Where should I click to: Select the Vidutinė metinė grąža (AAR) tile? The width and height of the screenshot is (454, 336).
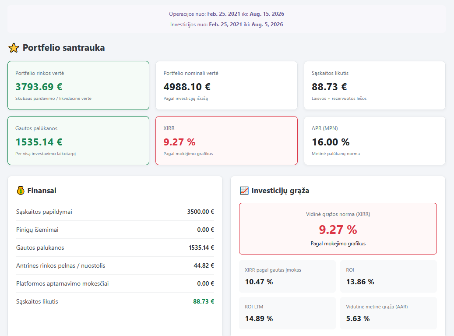(389, 313)
